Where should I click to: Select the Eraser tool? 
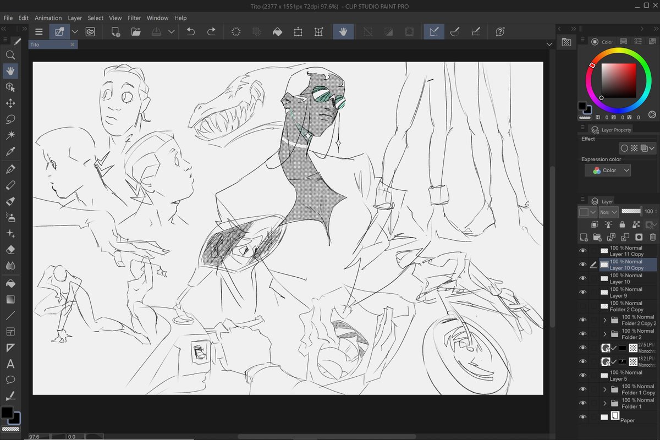coord(10,250)
